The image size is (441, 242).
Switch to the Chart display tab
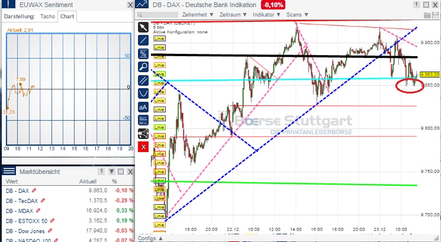point(67,17)
